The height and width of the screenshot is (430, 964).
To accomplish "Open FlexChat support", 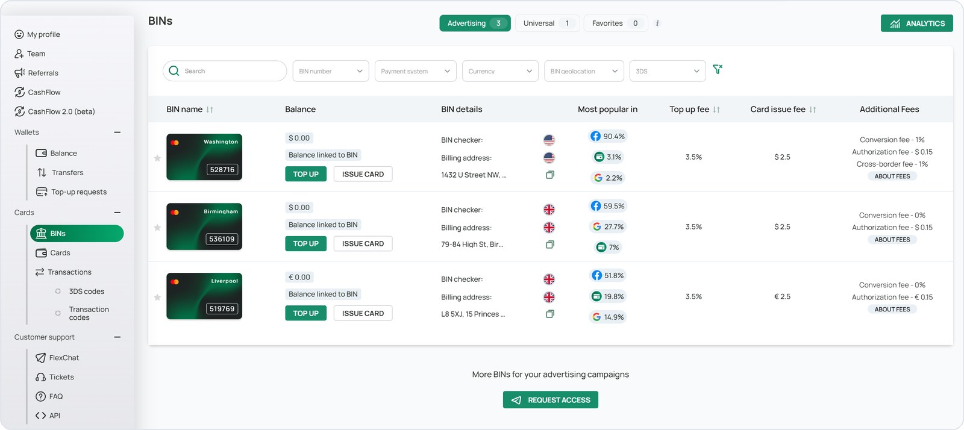I will (x=57, y=358).
